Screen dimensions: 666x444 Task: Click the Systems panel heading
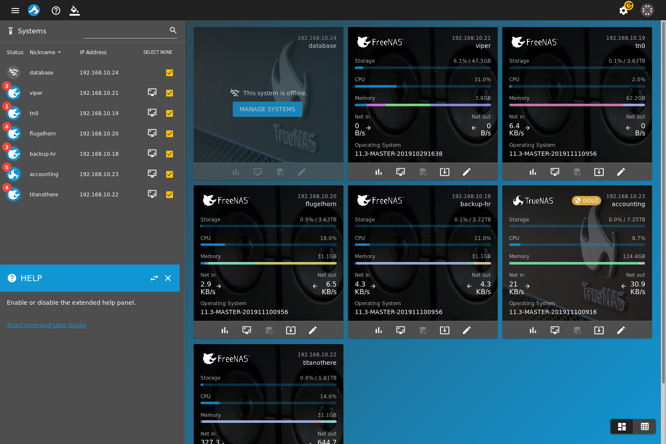32,31
